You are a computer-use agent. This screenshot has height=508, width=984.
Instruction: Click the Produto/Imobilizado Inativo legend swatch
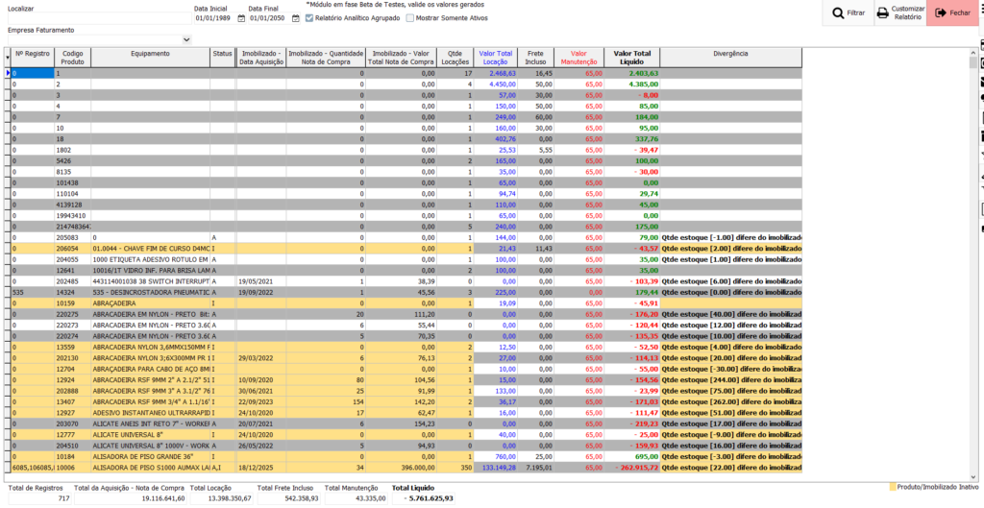893,487
